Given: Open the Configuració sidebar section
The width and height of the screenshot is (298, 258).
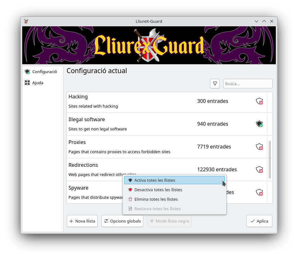Looking at the screenshot, I should tap(43, 72).
